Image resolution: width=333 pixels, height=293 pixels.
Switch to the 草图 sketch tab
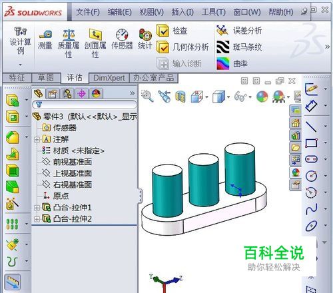pyautogui.click(x=46, y=78)
